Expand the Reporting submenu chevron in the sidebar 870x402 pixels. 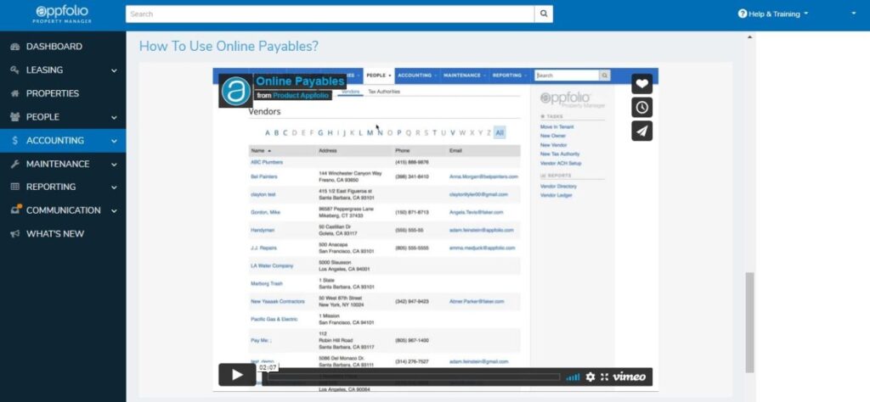(114, 187)
